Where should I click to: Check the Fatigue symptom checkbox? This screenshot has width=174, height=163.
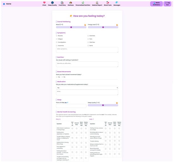click(57, 39)
